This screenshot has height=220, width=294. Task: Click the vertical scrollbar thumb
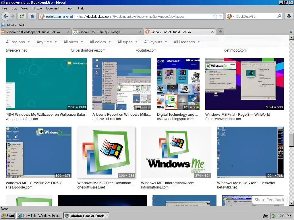(292, 140)
